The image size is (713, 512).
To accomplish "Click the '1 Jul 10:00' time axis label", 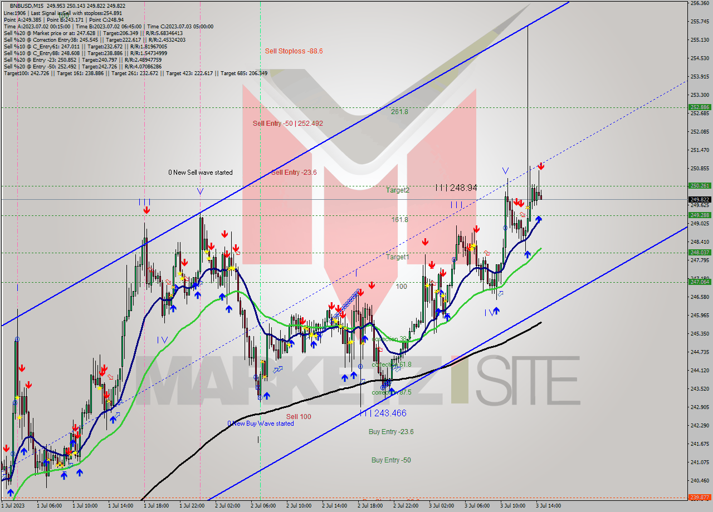I will click(85, 506).
